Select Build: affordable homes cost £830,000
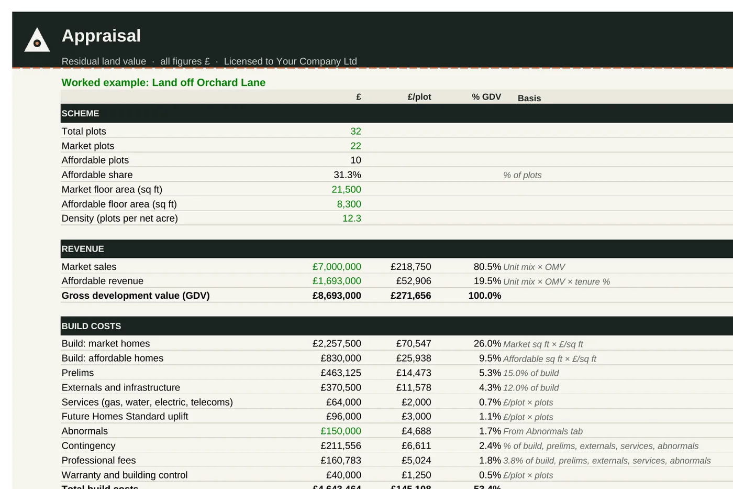The height and width of the screenshot is (489, 733). [341, 358]
